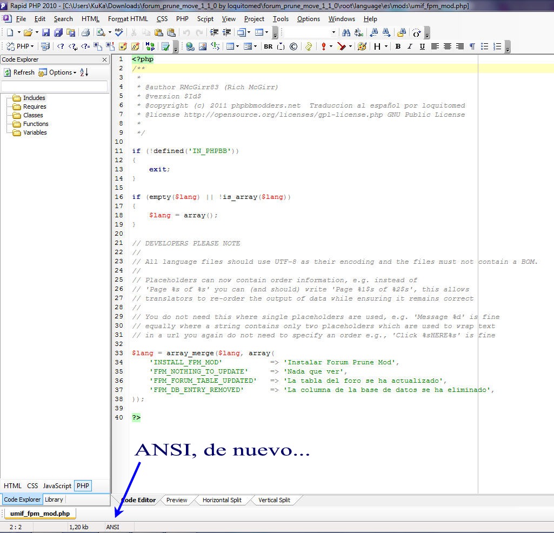Open the Format HTML menu
The height and width of the screenshot is (533, 554).
point(128,19)
